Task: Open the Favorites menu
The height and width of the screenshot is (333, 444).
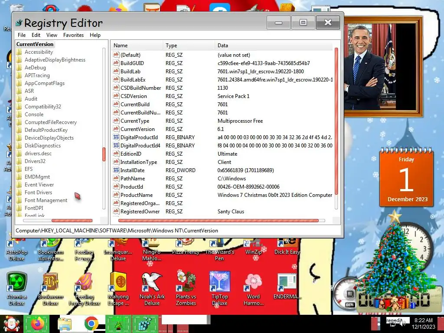Action: 73,35
